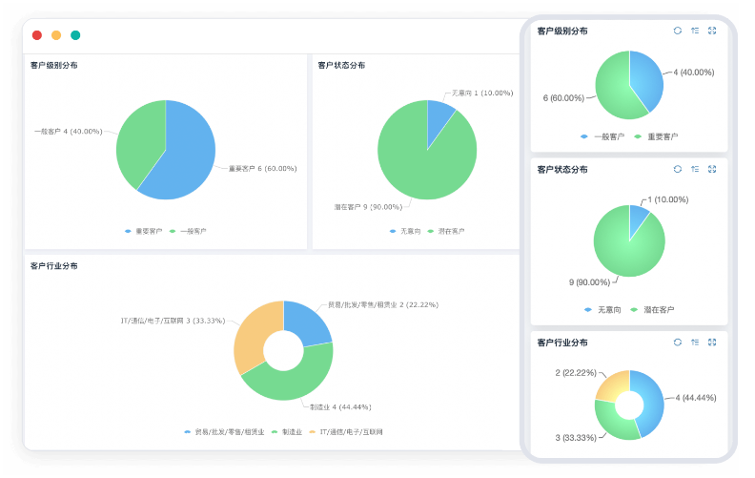The width and height of the screenshot is (755, 478).
Task: Toggle 重要客户 legend in left window level chart
Action: [x=144, y=231]
